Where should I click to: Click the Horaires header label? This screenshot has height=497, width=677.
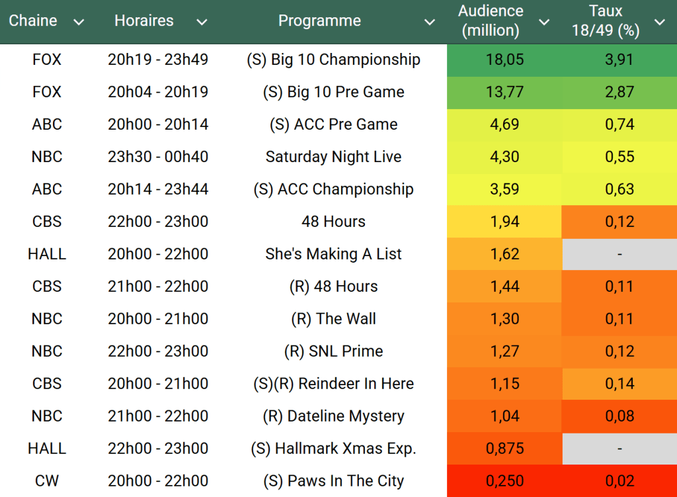point(144,21)
